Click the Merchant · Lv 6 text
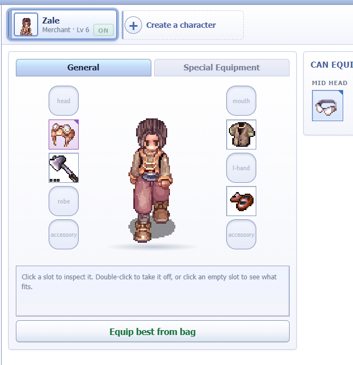The image size is (353, 365). tap(66, 30)
